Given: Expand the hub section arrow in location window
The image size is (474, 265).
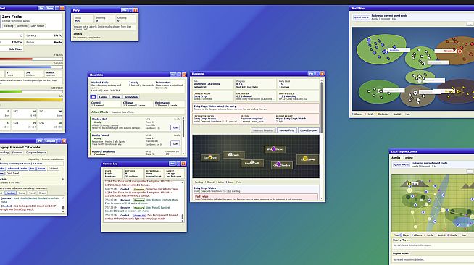Looking at the screenshot, I should tap(63, 179).
